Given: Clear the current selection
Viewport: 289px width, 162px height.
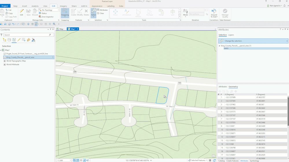Looking at the screenshot, I should click(x=102, y=13).
